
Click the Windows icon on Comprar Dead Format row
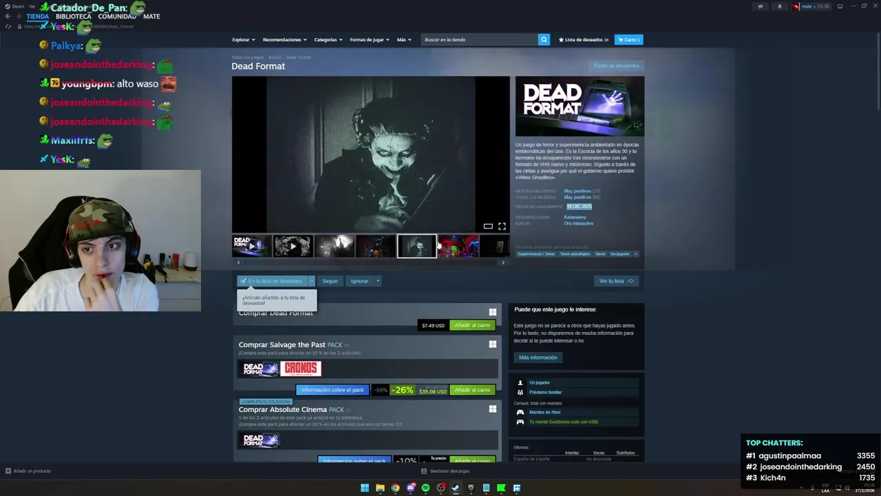click(492, 312)
